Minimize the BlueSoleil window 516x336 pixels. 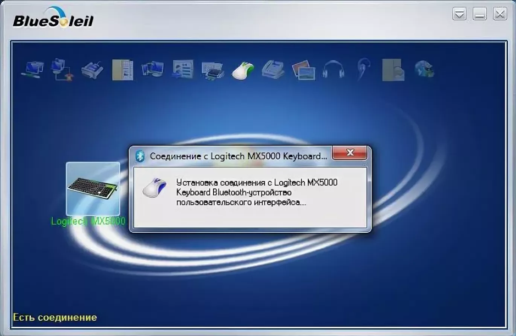[x=480, y=14]
